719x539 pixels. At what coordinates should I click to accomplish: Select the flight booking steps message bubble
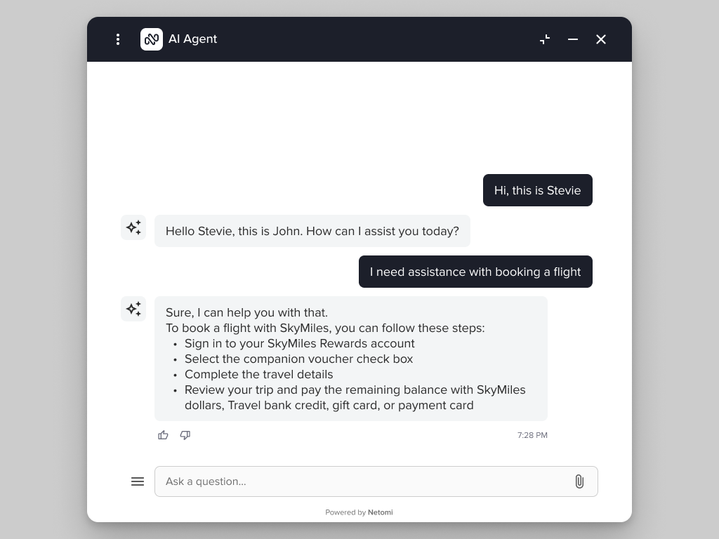tap(351, 358)
